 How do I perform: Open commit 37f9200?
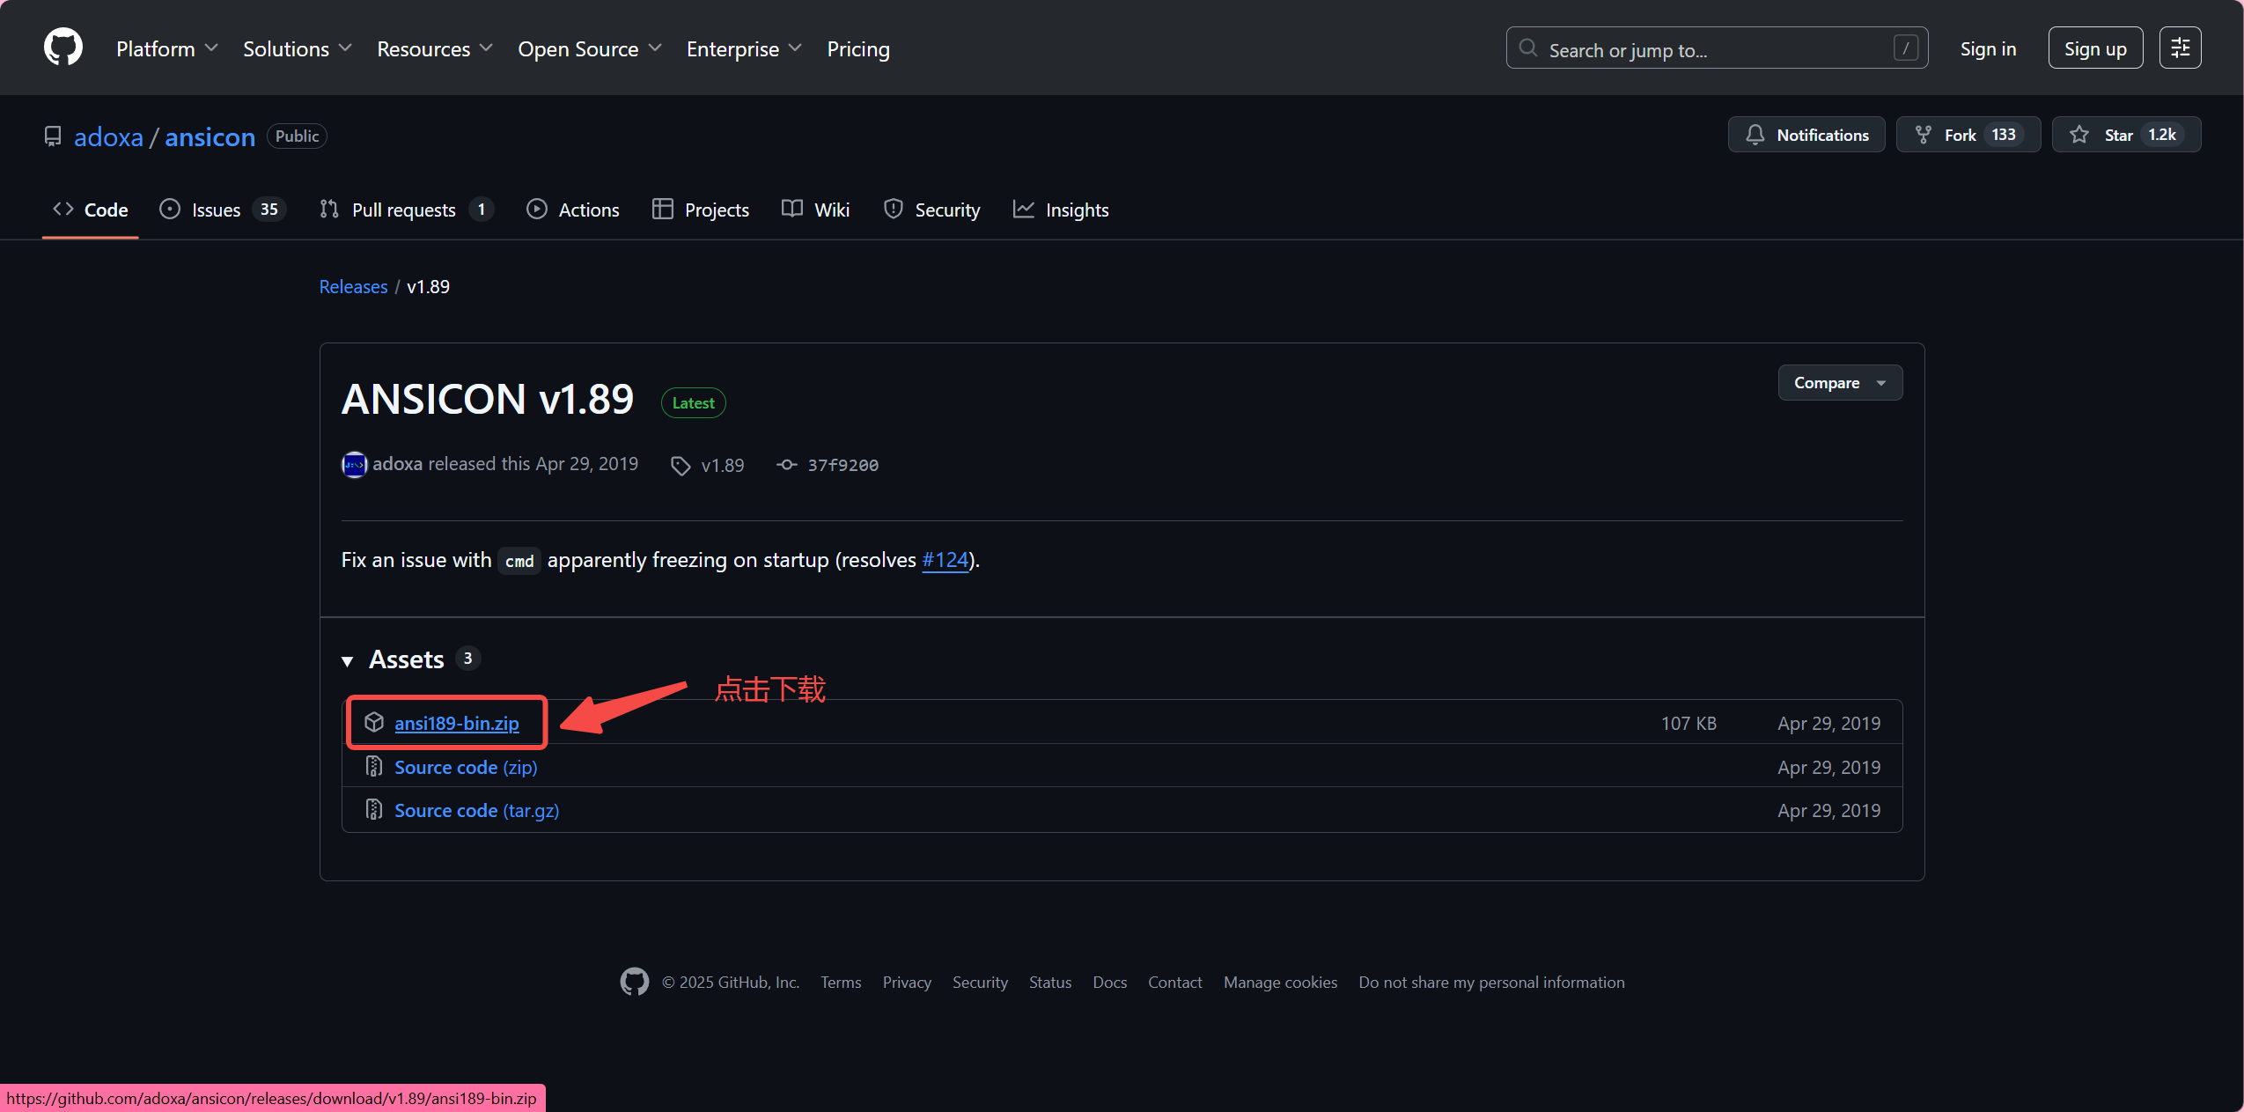coord(842,466)
